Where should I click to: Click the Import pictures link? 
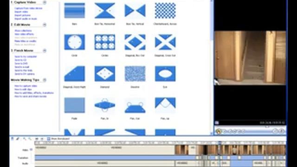point(23,15)
